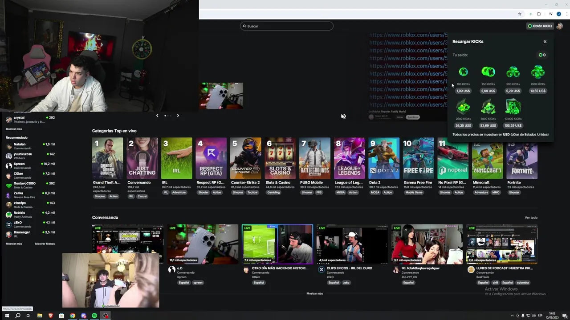Open LUNES DE PODCAST stream thumbnail
The width and height of the screenshot is (570, 320).
pos(502,244)
